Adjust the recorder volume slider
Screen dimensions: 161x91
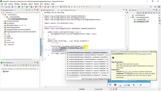click(x=127, y=85)
